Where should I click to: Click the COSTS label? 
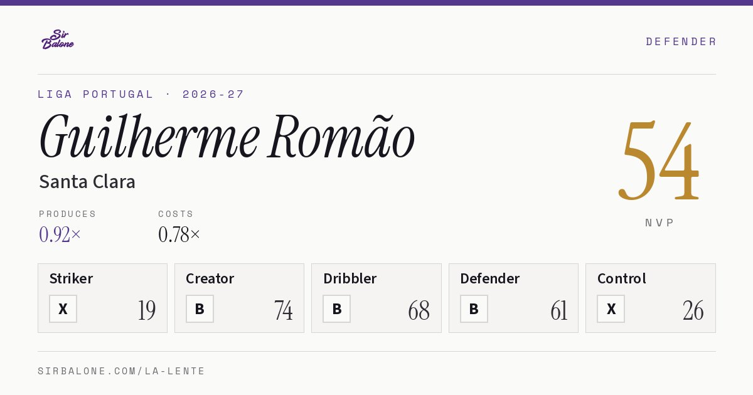tap(176, 214)
